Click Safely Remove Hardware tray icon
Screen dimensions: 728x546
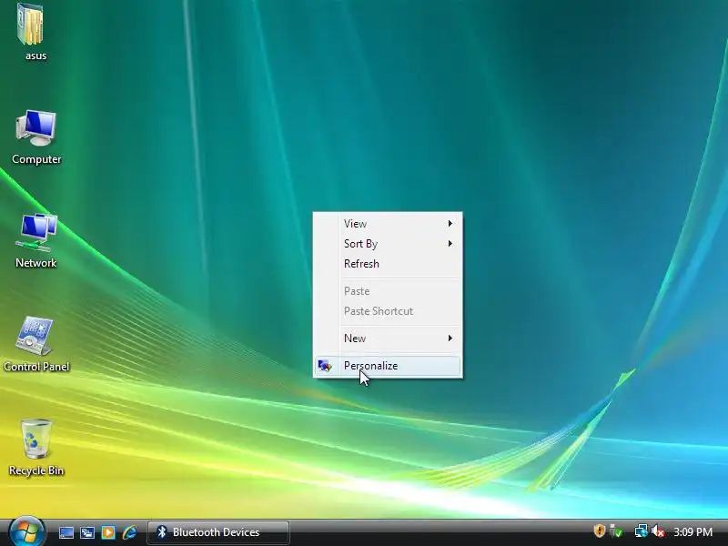pos(616,531)
